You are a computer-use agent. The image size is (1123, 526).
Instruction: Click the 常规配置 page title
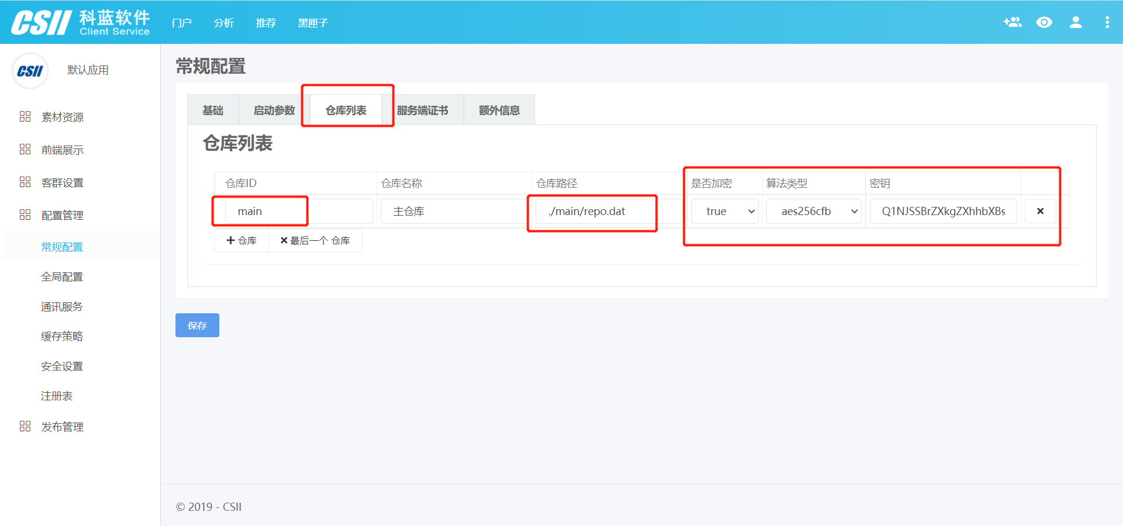point(211,66)
